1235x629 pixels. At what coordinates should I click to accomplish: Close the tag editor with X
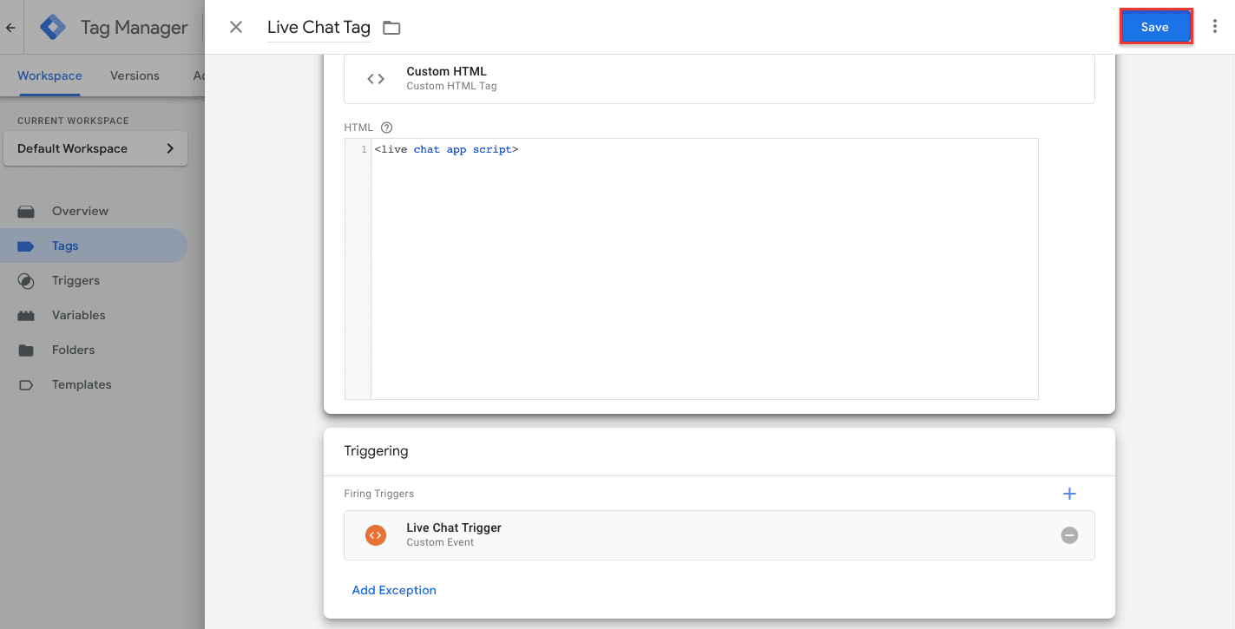(x=236, y=27)
